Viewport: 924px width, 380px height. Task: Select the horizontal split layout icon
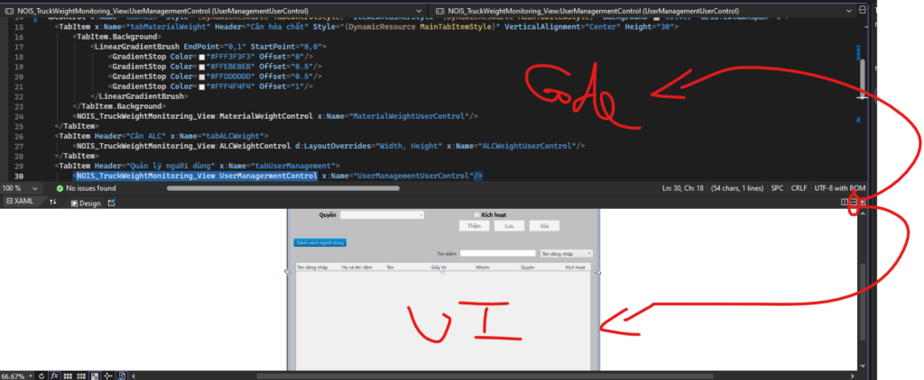(854, 203)
